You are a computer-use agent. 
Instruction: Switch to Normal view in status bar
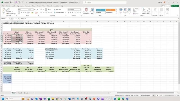[154, 95]
